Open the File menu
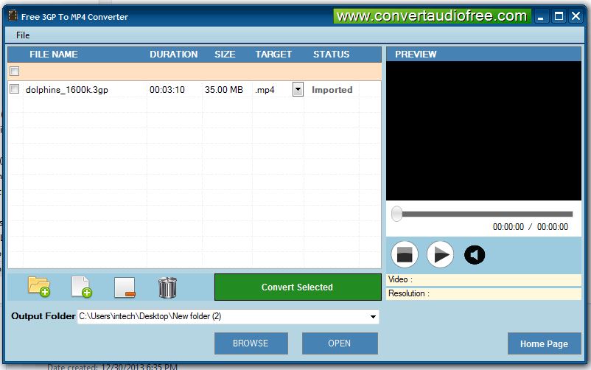Viewport: 591px width, 370px height. (x=23, y=35)
